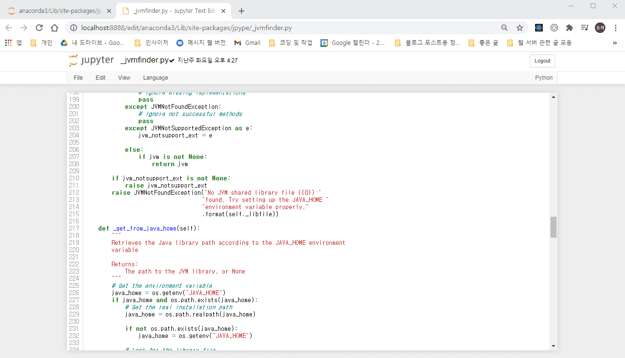Click the '.format(self._libfile))' line
This screenshot has width=625, height=358.
click(240, 214)
